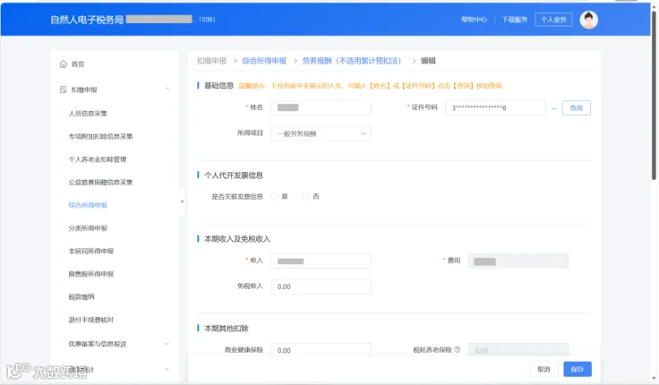Select 综合所得申报 in sidebar
Viewport: 659px width, 385px height.
(x=88, y=205)
